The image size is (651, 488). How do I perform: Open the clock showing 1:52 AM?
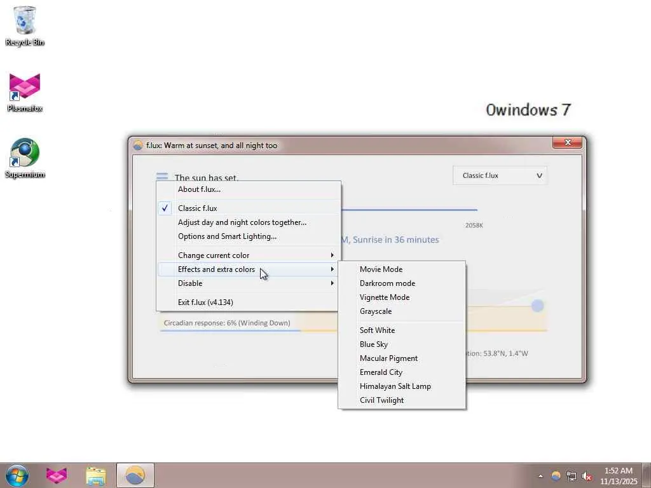tap(618, 476)
